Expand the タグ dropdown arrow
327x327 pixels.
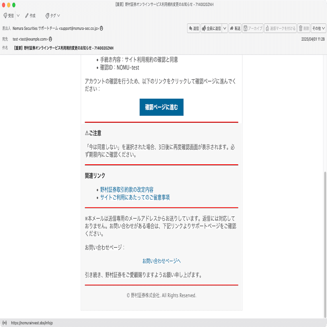point(58,16)
